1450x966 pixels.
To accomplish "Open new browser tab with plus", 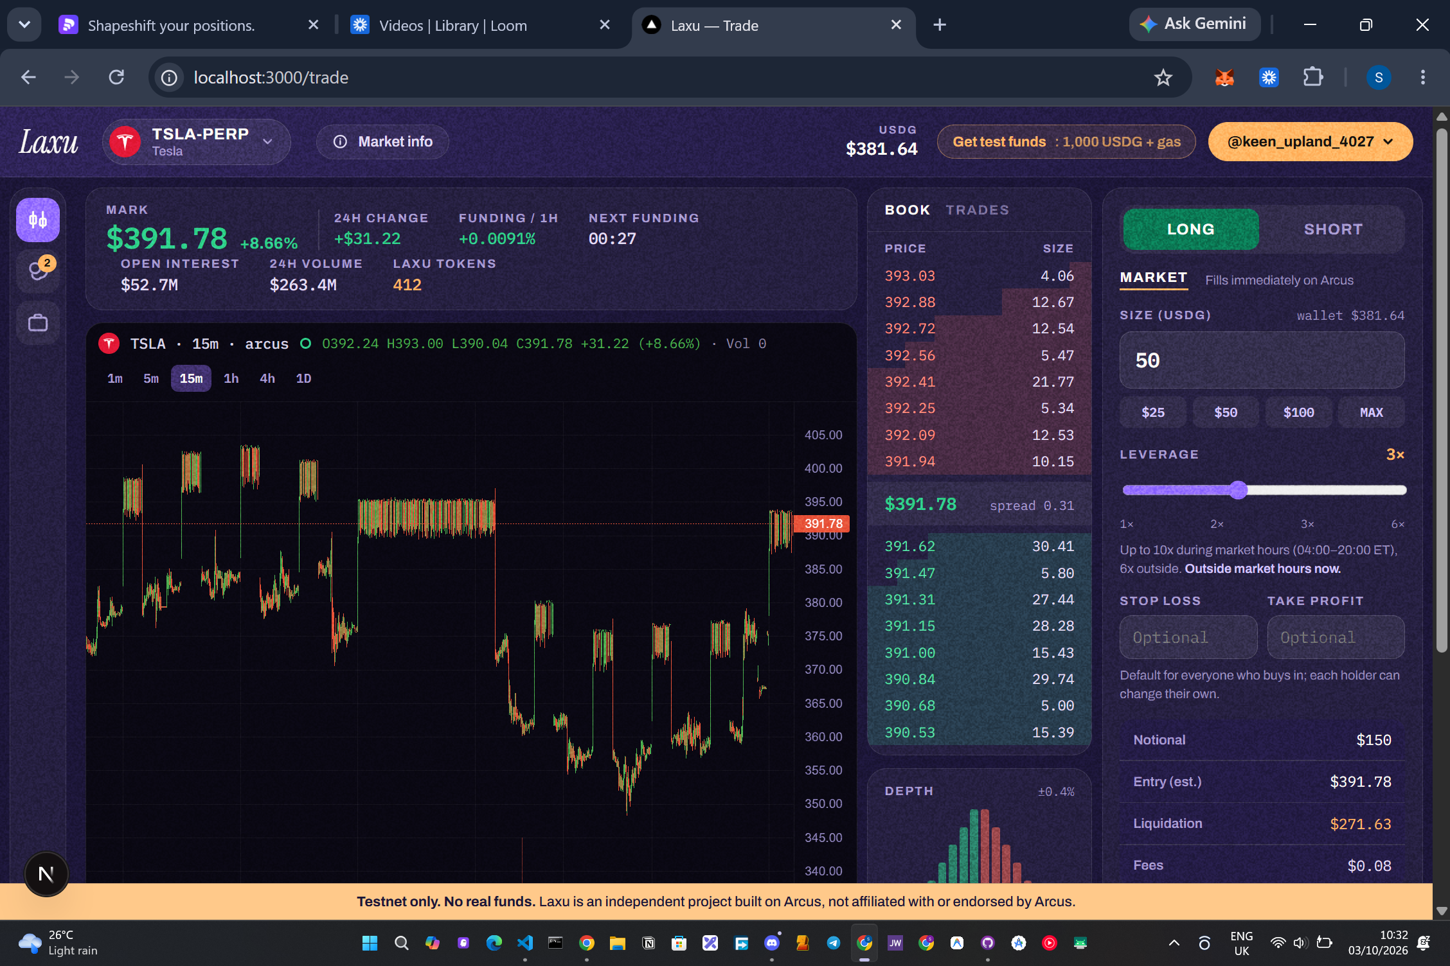I will pos(940,25).
